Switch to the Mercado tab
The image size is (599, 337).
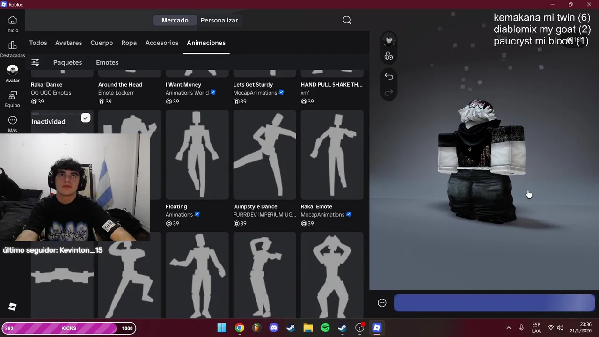coord(175,20)
